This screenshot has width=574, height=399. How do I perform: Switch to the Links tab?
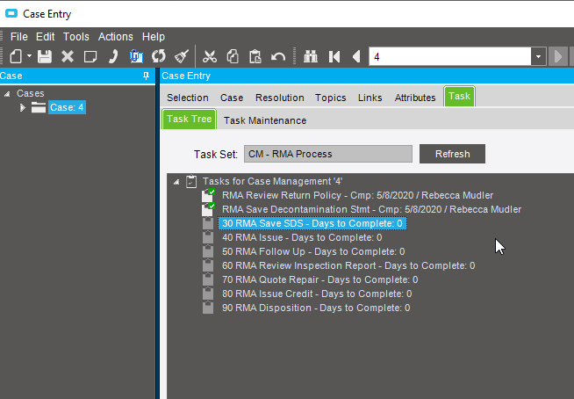click(x=370, y=98)
